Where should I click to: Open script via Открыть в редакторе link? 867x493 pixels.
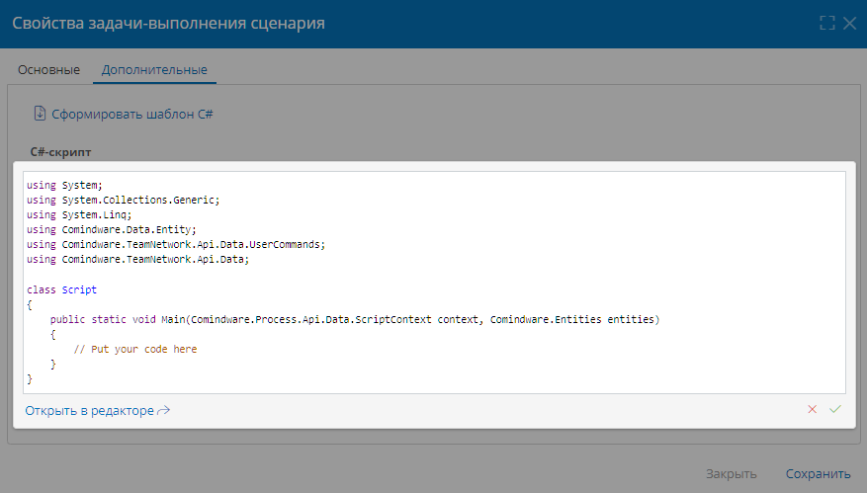pyautogui.click(x=90, y=411)
